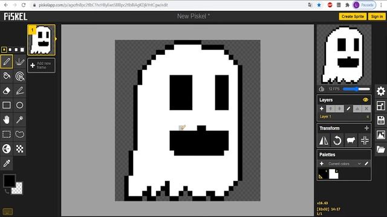The height and width of the screenshot is (217, 387).
Task: Select the Paint Bucket tool
Action: pos(7,76)
